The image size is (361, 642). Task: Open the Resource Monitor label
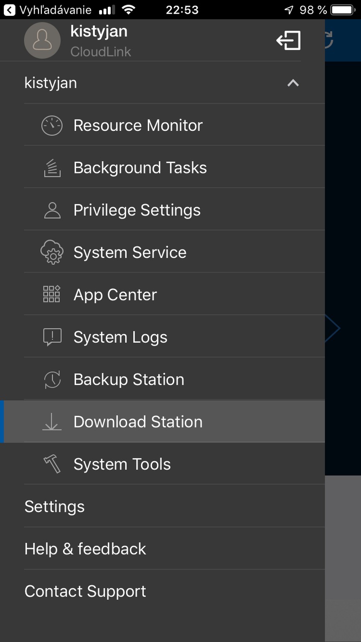point(138,125)
